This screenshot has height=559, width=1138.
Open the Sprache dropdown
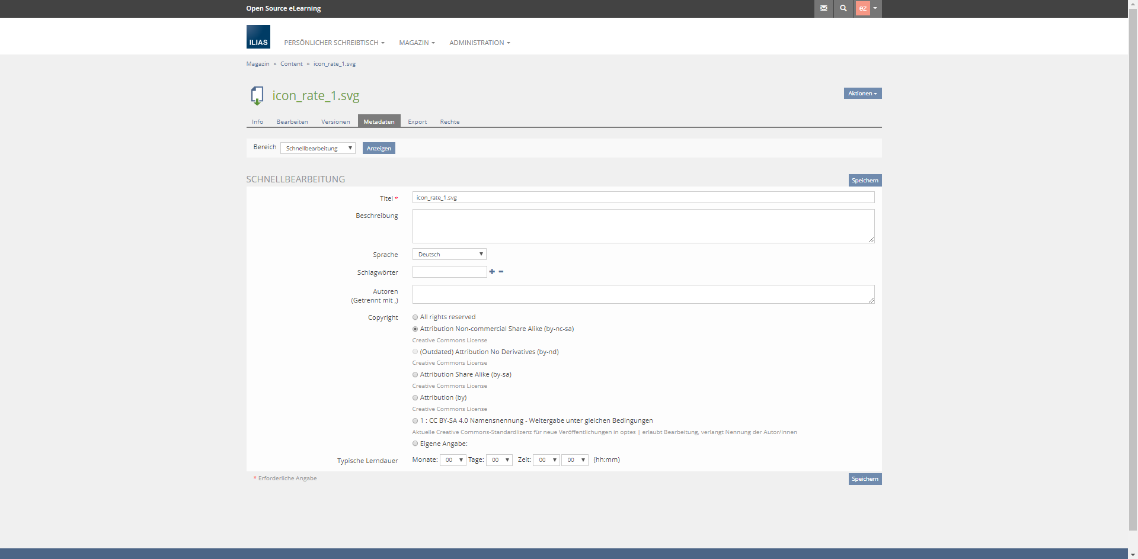point(449,254)
